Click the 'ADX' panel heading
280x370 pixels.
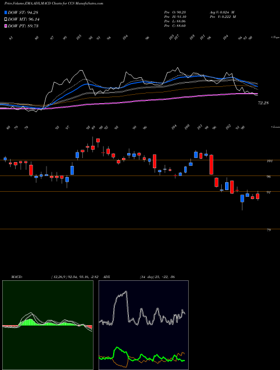tap(106, 277)
